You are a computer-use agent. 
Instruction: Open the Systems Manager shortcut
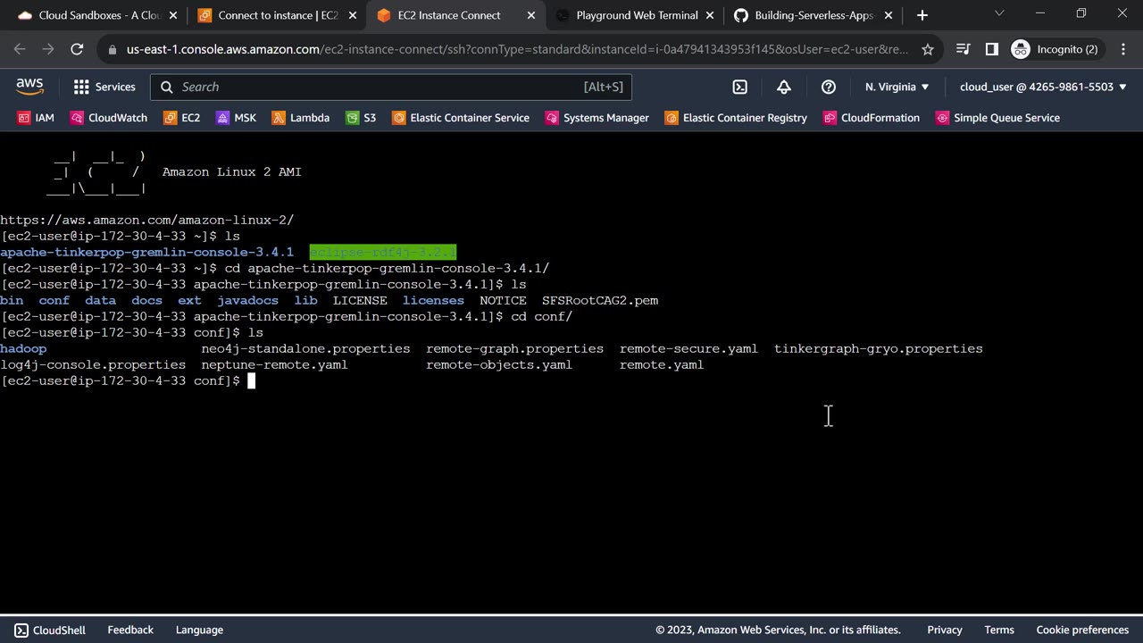(597, 118)
